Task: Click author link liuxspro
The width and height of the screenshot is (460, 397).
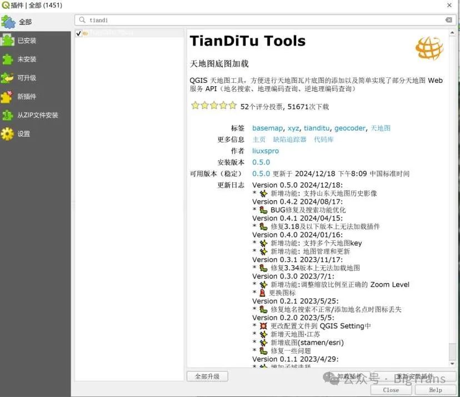Action: click(266, 151)
